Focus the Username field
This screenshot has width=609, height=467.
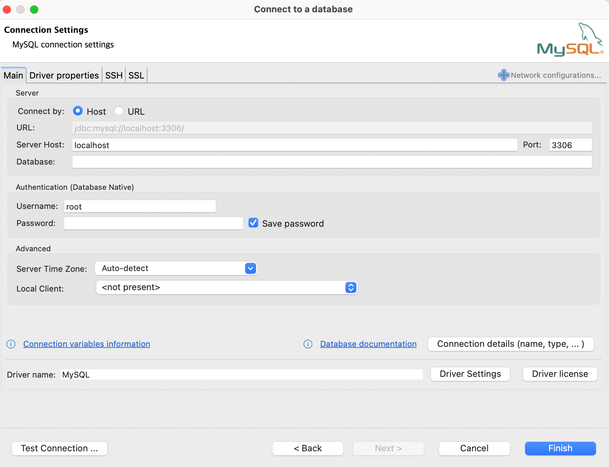(140, 206)
